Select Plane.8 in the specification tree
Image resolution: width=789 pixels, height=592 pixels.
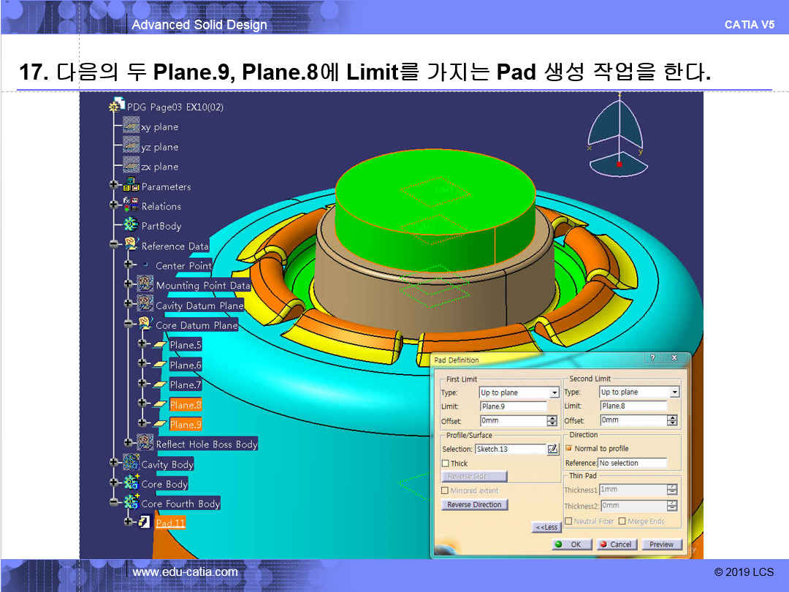coord(186,404)
